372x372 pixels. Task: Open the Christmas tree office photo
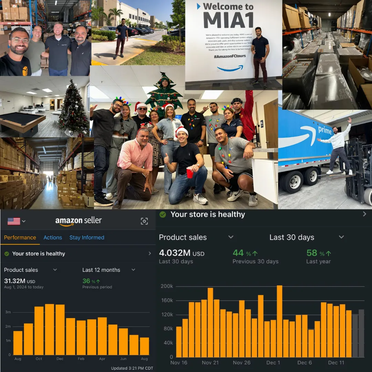point(44,107)
